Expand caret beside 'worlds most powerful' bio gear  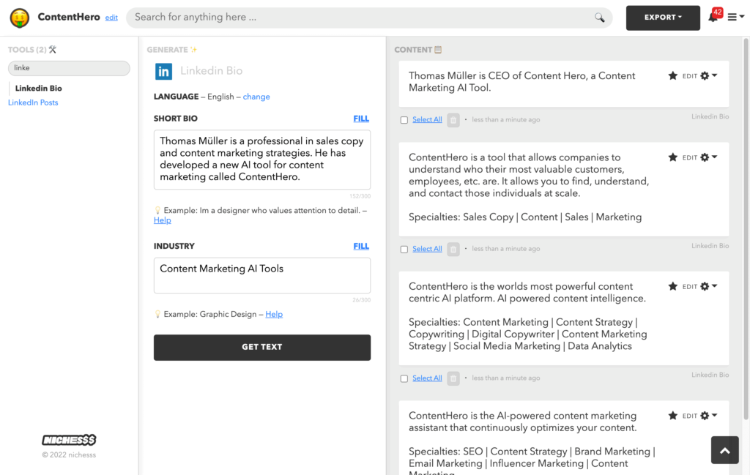pyautogui.click(x=714, y=285)
